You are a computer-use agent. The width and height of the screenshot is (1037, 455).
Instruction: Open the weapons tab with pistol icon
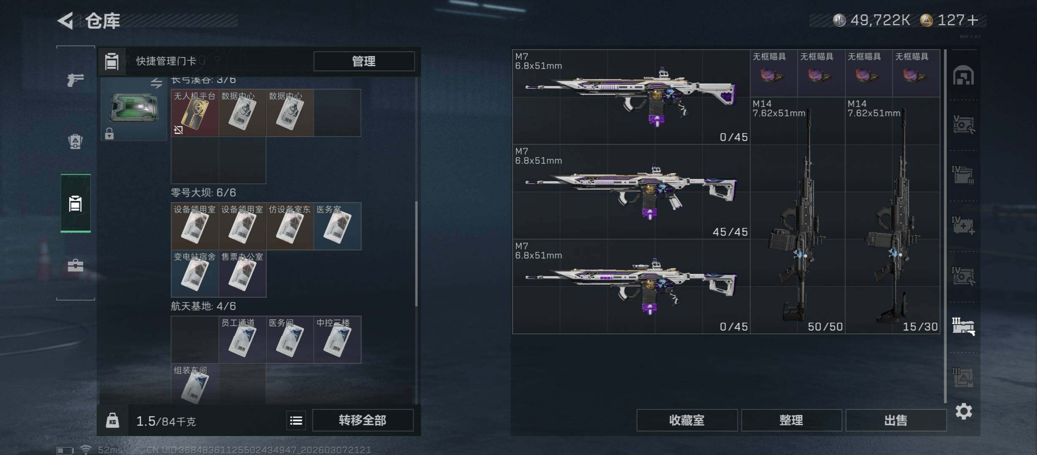(75, 80)
